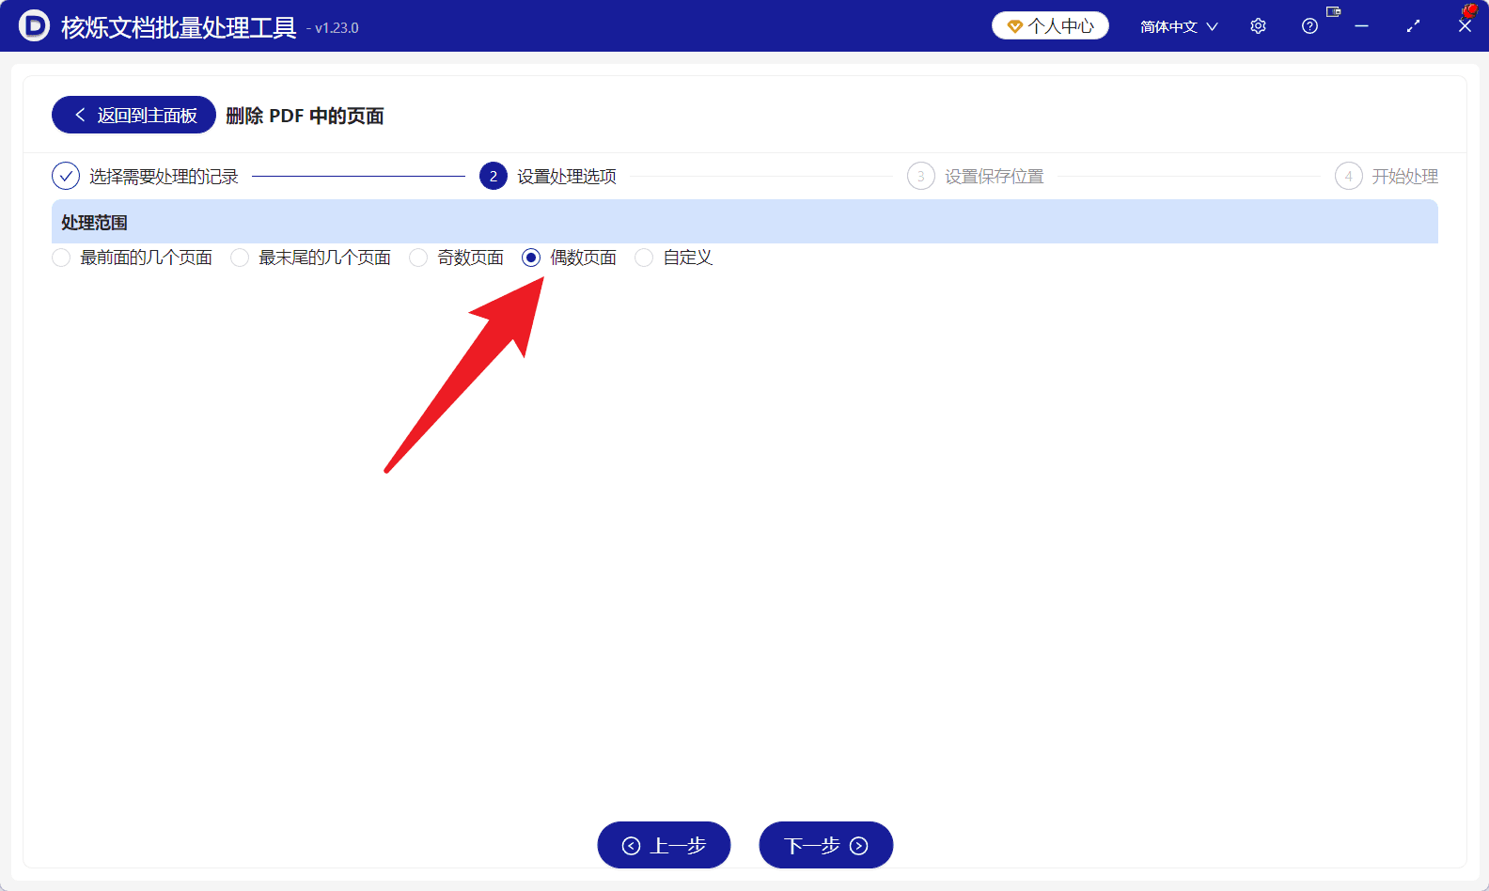This screenshot has width=1489, height=891.
Task: Open the help question mark icon
Action: (x=1309, y=26)
